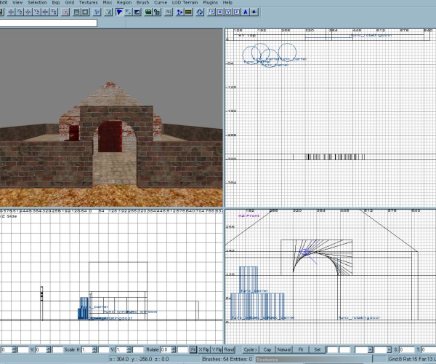
Task: Click the blue arrow-in-box toolbar icon
Action: coord(211,12)
